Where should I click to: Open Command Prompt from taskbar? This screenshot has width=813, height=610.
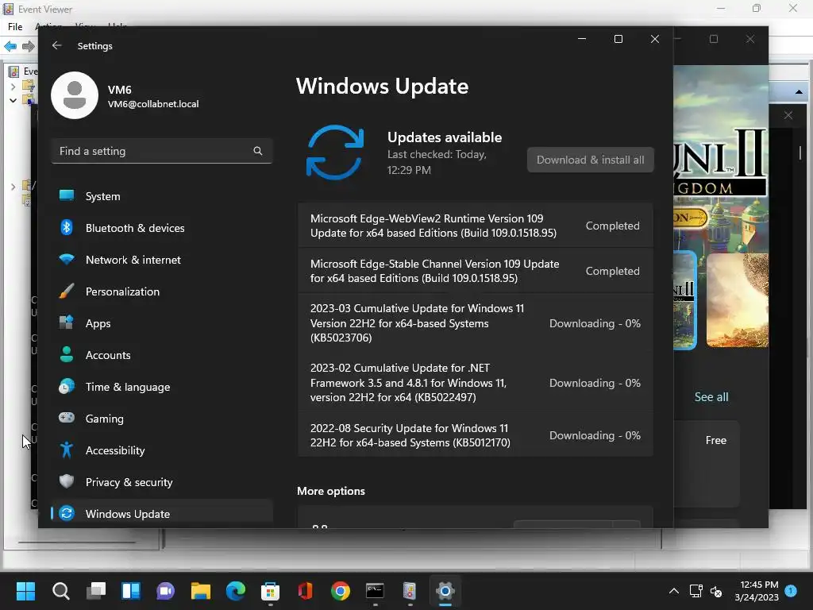[375, 591]
